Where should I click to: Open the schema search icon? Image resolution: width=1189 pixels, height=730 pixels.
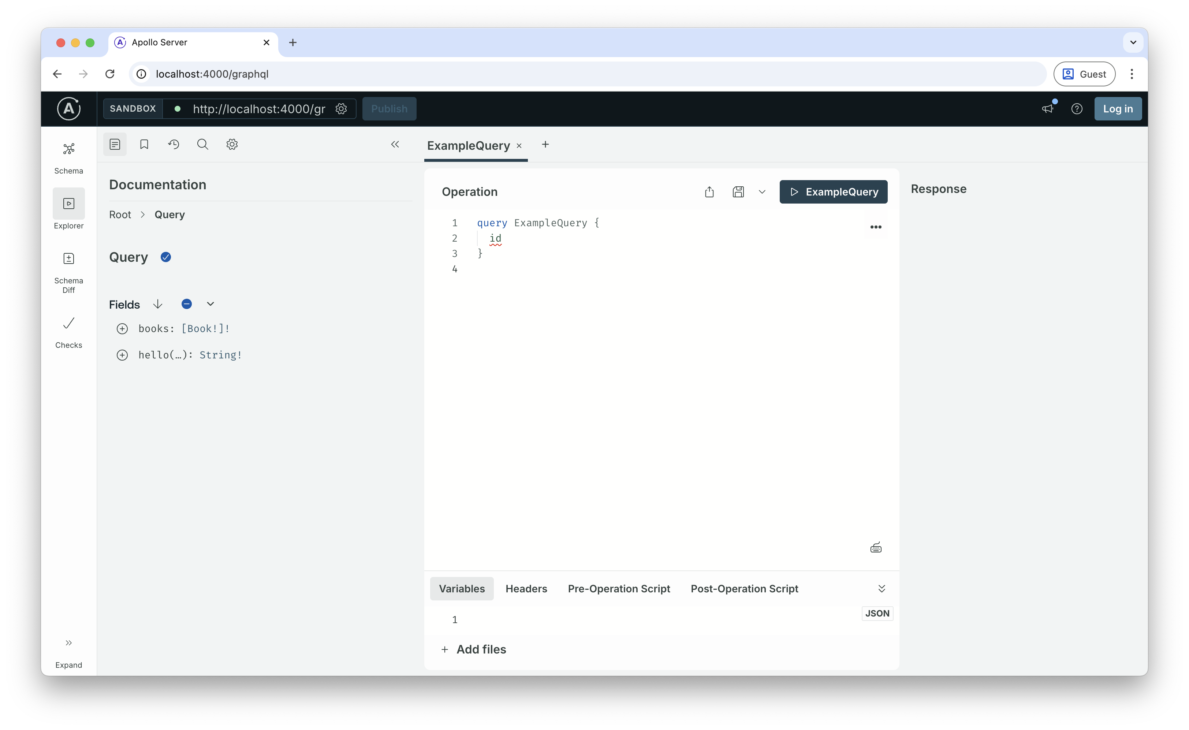click(203, 144)
